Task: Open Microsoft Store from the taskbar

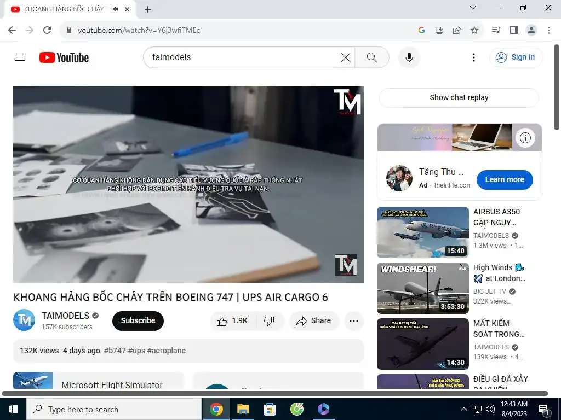Action: point(270,409)
